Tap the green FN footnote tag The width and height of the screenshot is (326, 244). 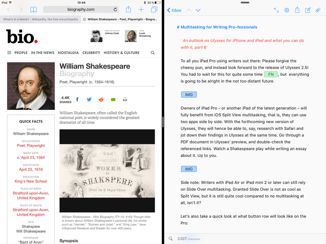pos(270,74)
